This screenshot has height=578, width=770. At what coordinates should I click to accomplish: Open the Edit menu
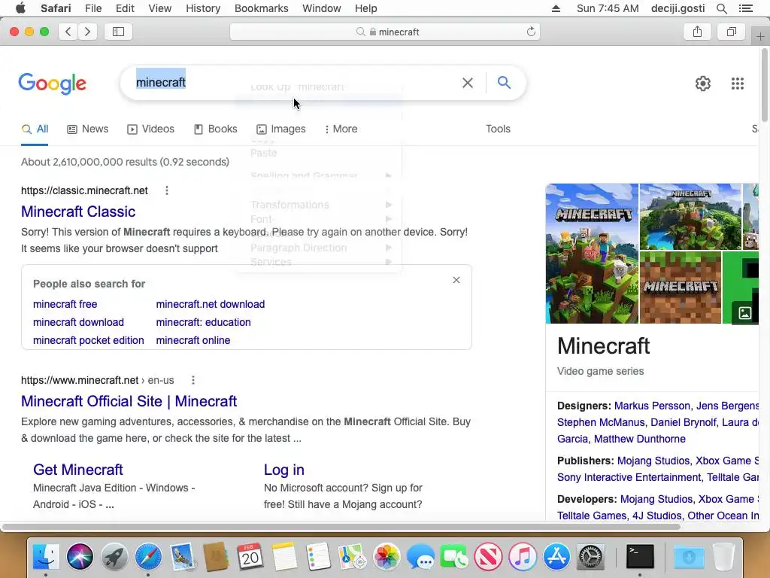click(x=125, y=8)
